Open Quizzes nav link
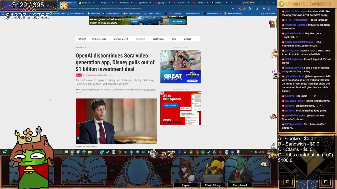 pos(187,39)
